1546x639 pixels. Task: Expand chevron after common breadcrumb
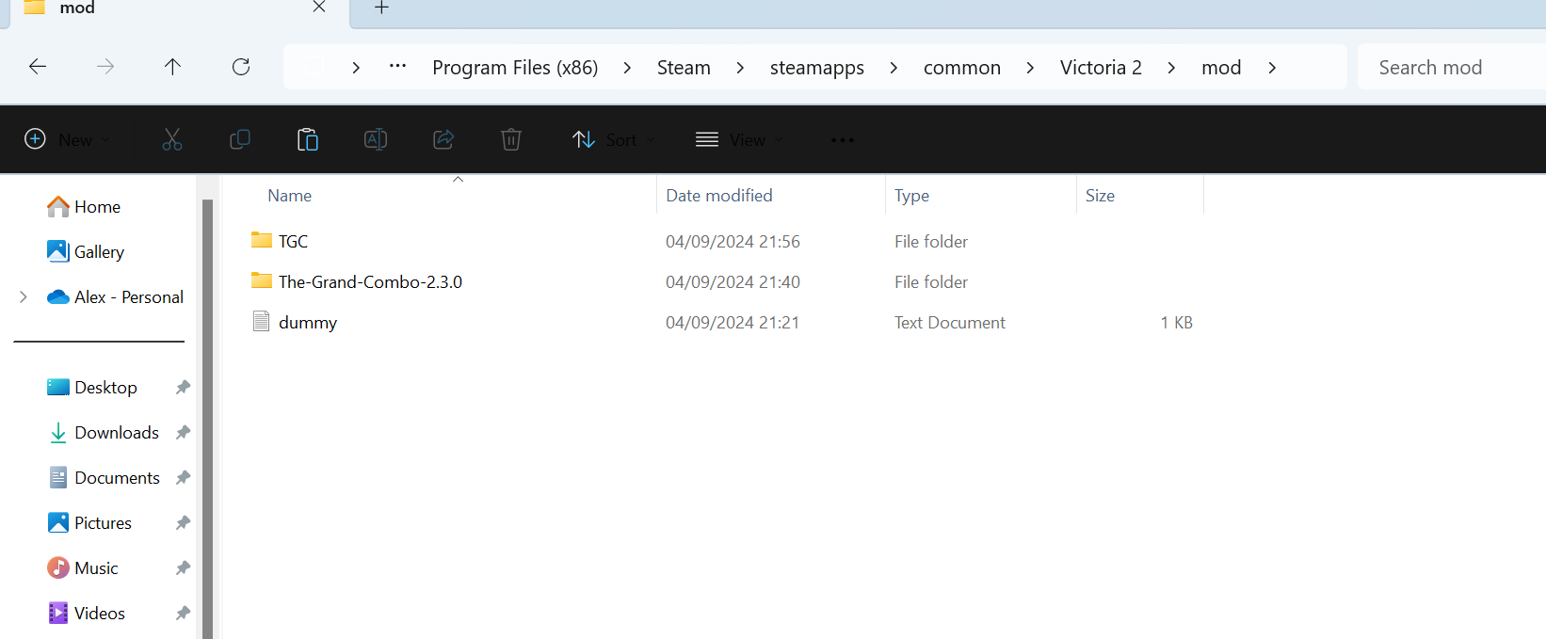tap(1030, 68)
